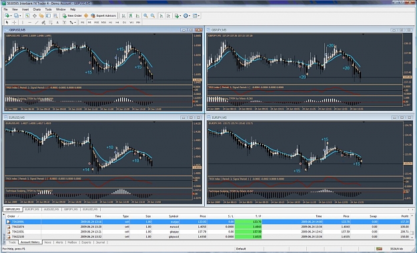Open the Window menu
The width and height of the screenshot is (417, 253).
pyautogui.click(x=61, y=9)
